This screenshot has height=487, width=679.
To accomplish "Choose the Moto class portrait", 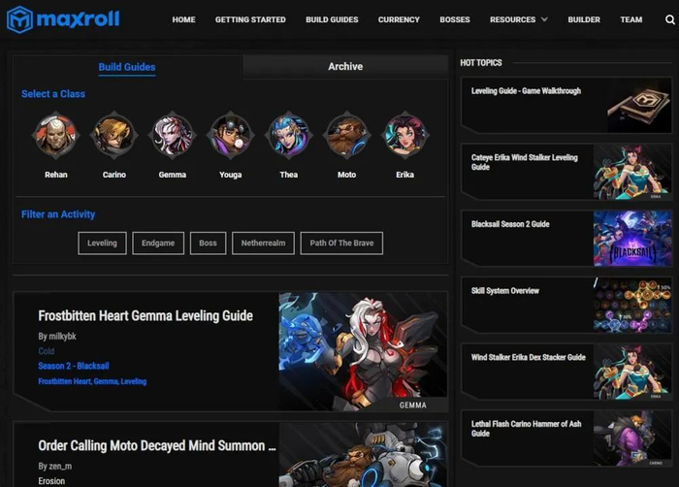I will [x=347, y=135].
